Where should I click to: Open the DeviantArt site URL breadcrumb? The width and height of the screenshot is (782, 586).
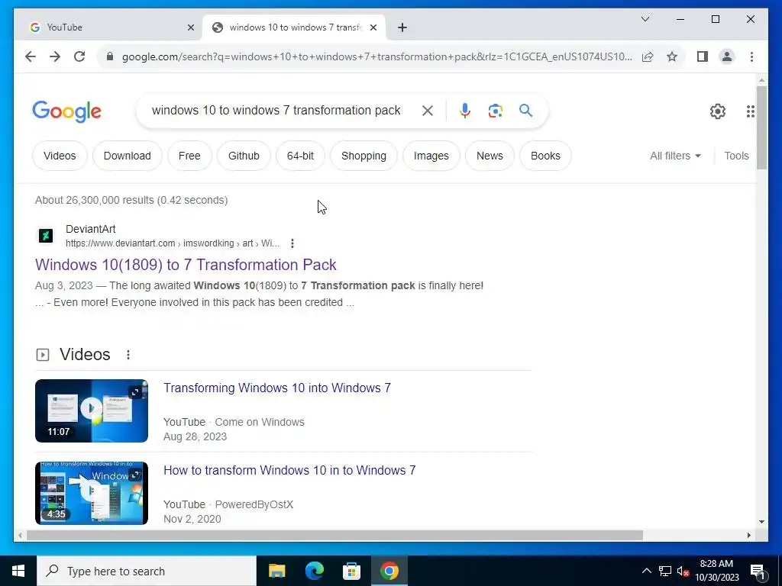[173, 243]
